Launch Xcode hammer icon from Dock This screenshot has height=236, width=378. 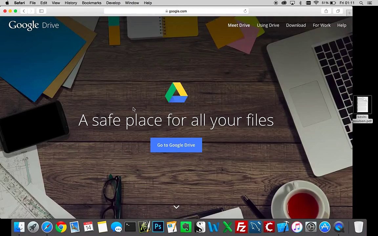283,227
